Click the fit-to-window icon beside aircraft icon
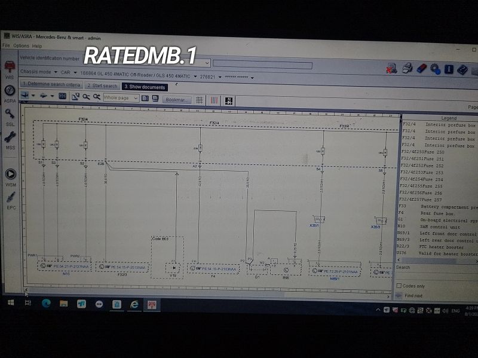 pos(63,96)
